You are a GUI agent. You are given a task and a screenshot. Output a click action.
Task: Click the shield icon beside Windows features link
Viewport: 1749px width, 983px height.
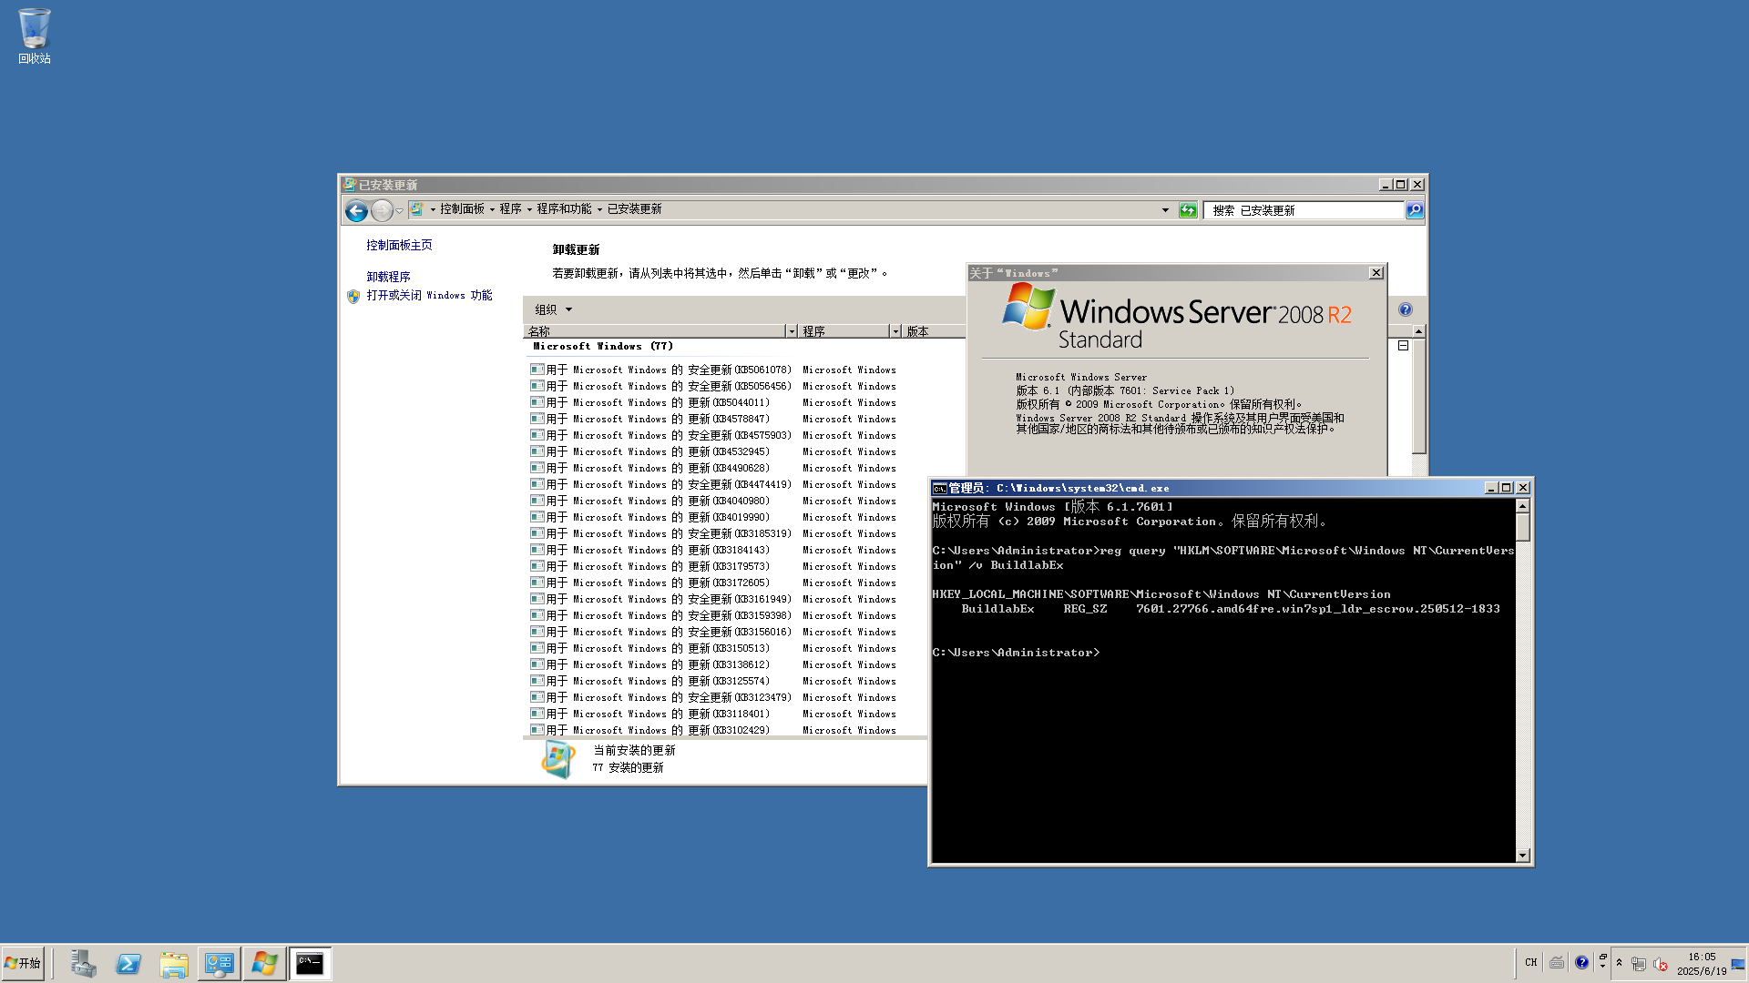click(353, 296)
